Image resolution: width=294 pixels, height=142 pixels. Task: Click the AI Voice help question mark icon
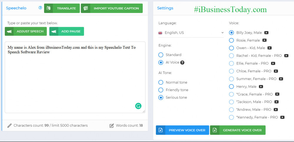(182, 62)
